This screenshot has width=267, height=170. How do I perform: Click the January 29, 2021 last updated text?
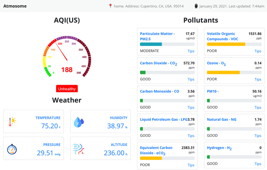[x=232, y=6]
